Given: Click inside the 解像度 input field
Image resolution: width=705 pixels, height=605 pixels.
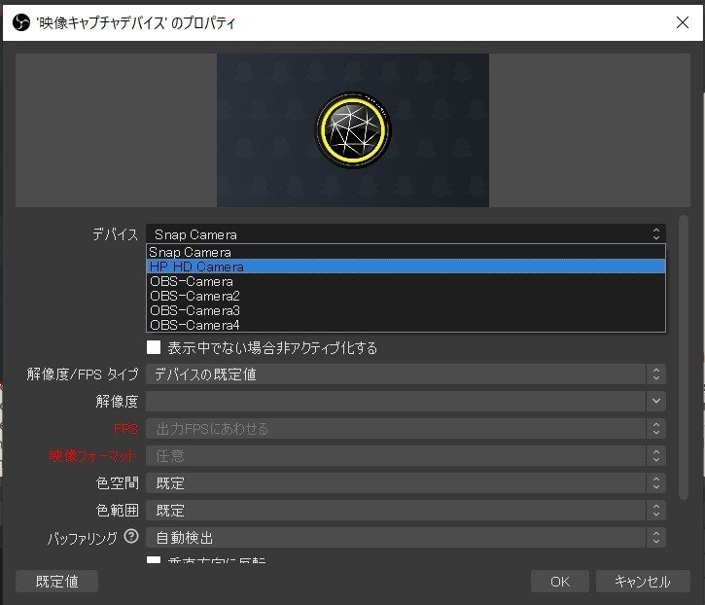Looking at the screenshot, I should click(396, 401).
